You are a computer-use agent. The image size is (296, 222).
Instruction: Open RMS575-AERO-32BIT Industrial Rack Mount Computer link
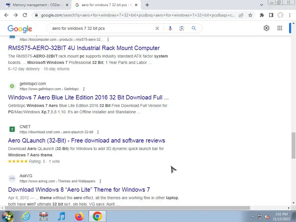[84, 48]
